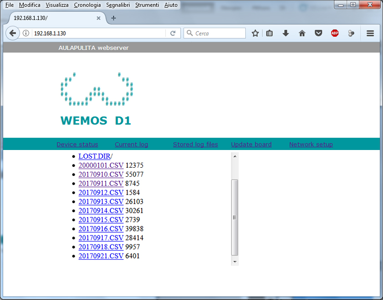Viewport: 383px width, 300px height.
Task: Open the 20170918.CSV log file
Action: click(101, 247)
